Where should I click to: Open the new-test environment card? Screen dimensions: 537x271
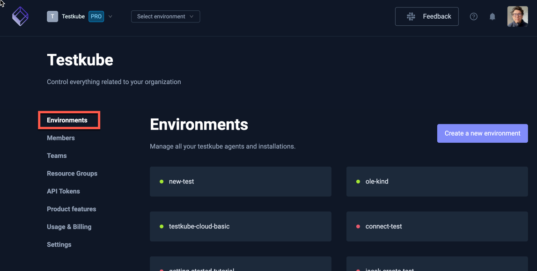coord(241,182)
